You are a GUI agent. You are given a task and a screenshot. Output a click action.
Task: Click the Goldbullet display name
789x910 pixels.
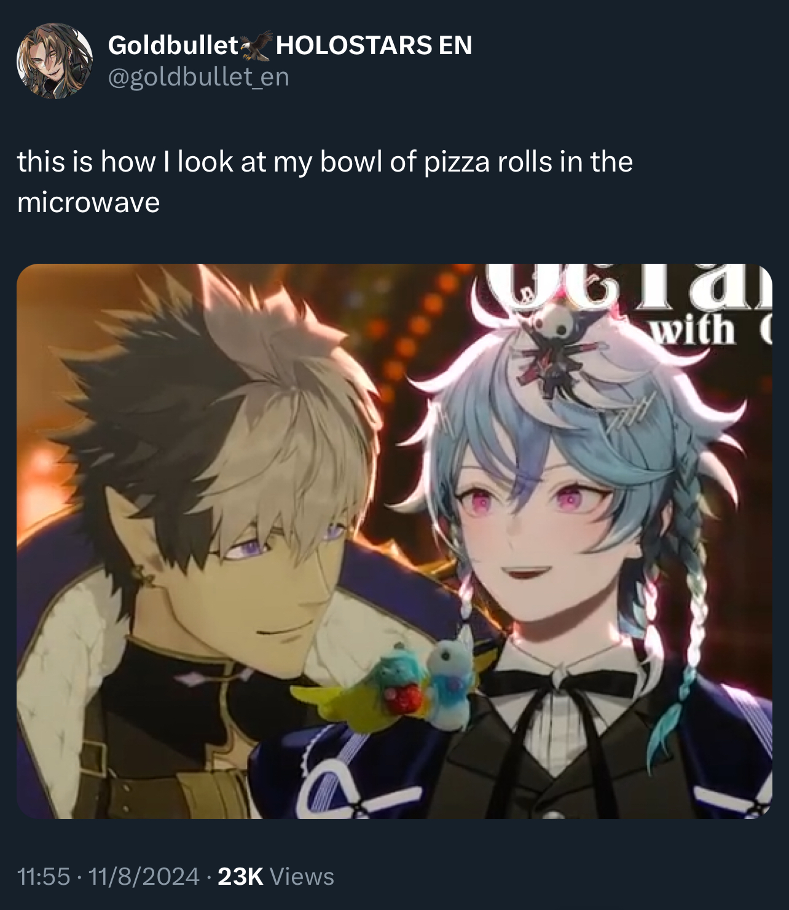173,45
